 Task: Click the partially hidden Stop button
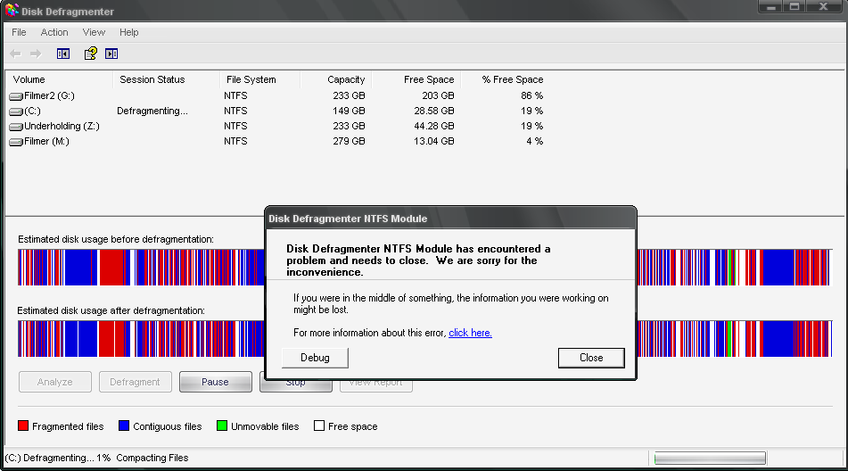coord(296,385)
